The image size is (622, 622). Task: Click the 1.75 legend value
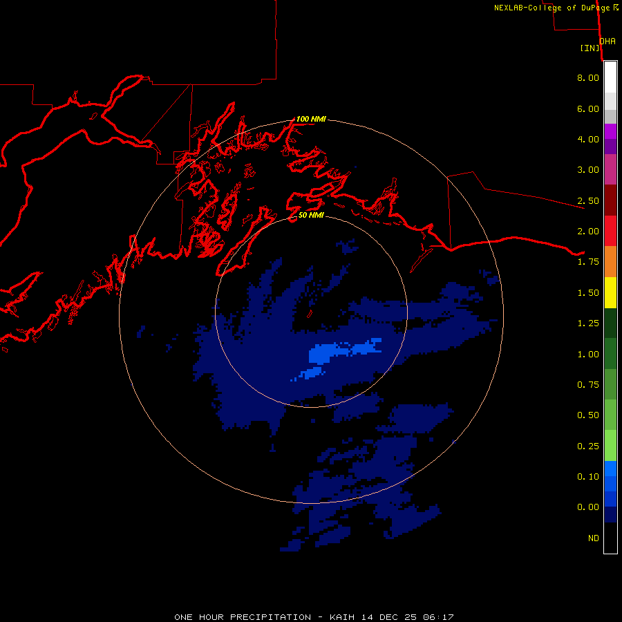click(x=588, y=262)
